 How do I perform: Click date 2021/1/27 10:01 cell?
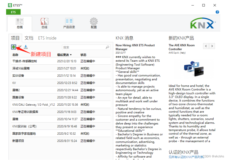tap(67, 68)
